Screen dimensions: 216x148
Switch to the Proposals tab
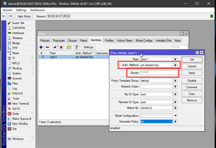pyautogui.click(x=59, y=41)
